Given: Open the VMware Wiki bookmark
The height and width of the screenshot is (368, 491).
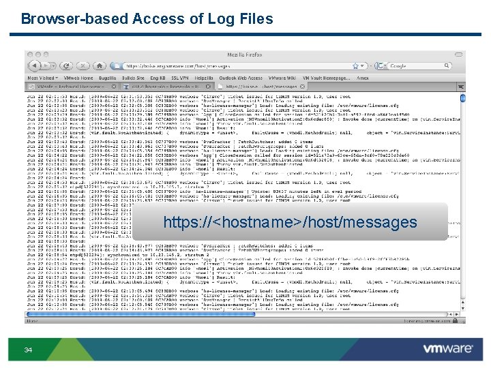Looking at the screenshot, I should [282, 78].
